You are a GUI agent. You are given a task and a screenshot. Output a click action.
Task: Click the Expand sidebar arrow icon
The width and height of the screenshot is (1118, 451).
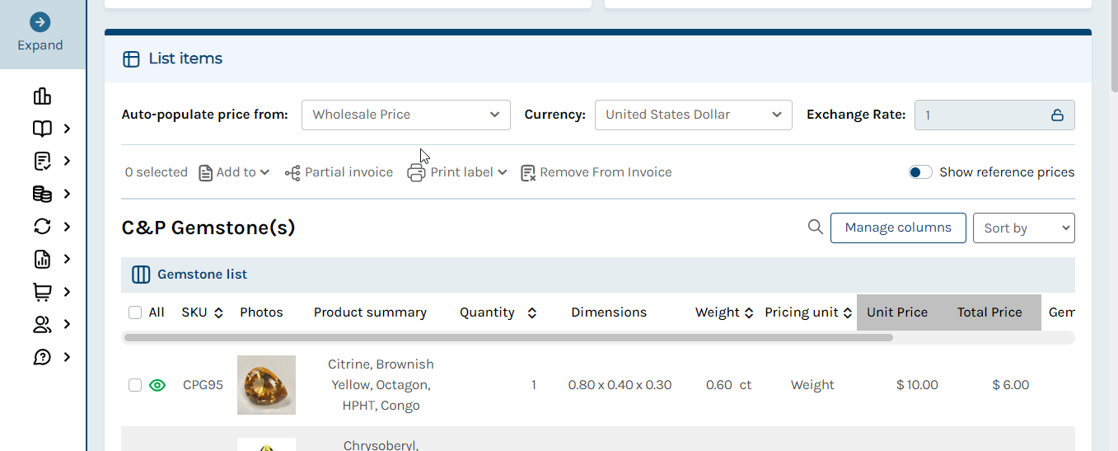click(x=40, y=22)
